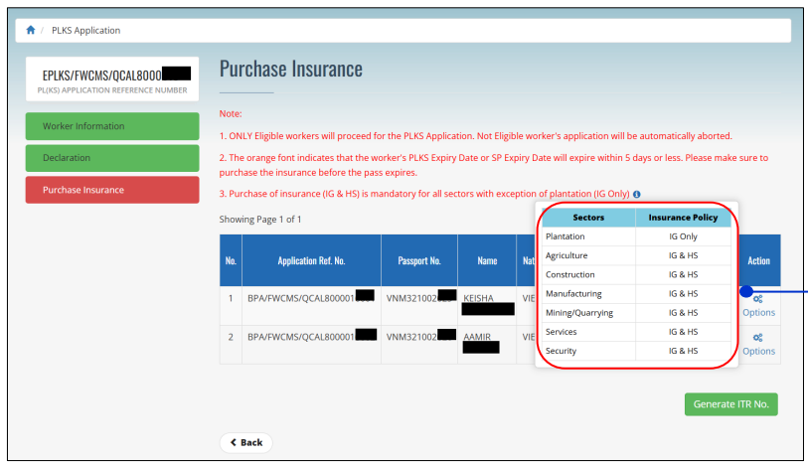808x465 pixels.
Task: Click Purchase Insurance page heading
Action: tap(290, 69)
